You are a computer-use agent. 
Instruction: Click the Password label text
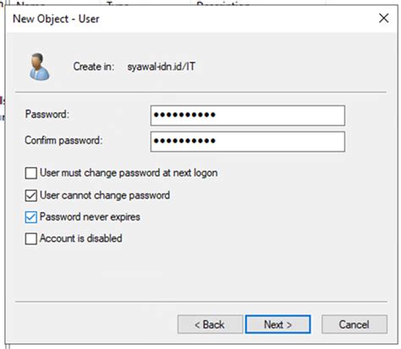tap(47, 114)
